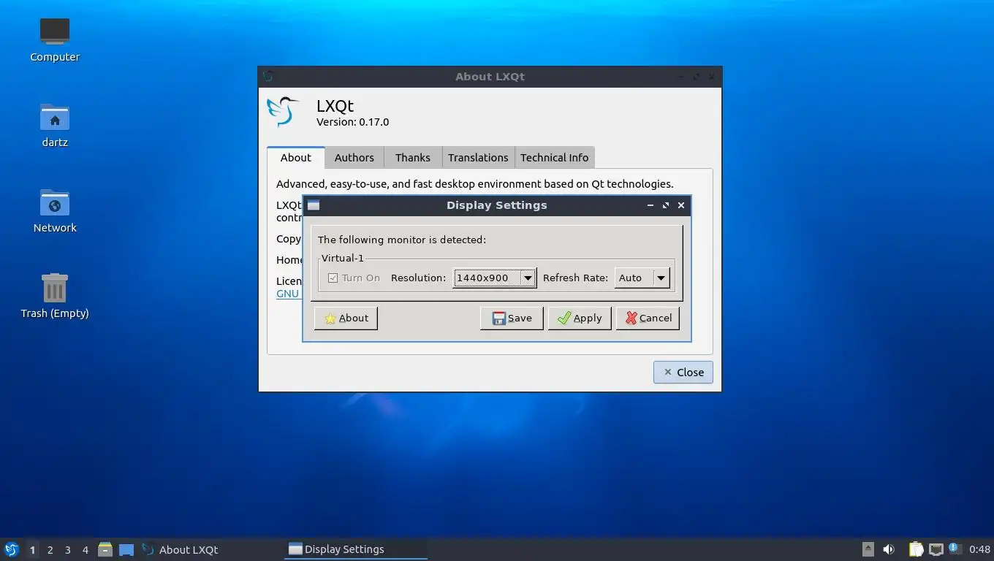
Task: Click the About LXQt title bar icon
Action: [x=268, y=76]
